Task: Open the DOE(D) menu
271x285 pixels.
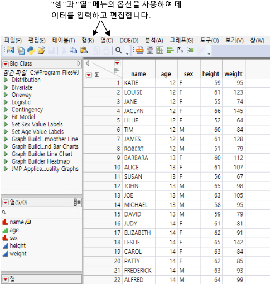Action: 129,40
